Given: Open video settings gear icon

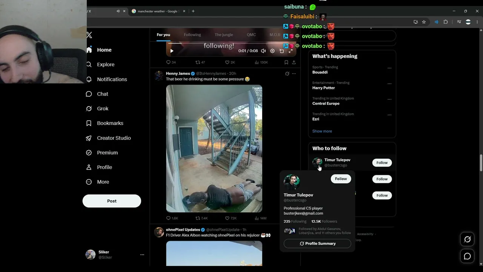Looking at the screenshot, I should click(272, 51).
